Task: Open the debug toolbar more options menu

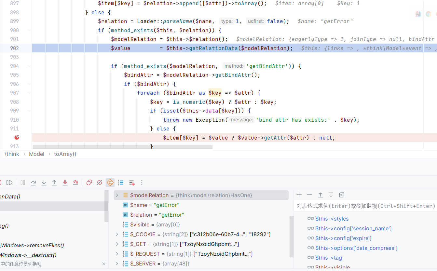Action: tap(142, 183)
